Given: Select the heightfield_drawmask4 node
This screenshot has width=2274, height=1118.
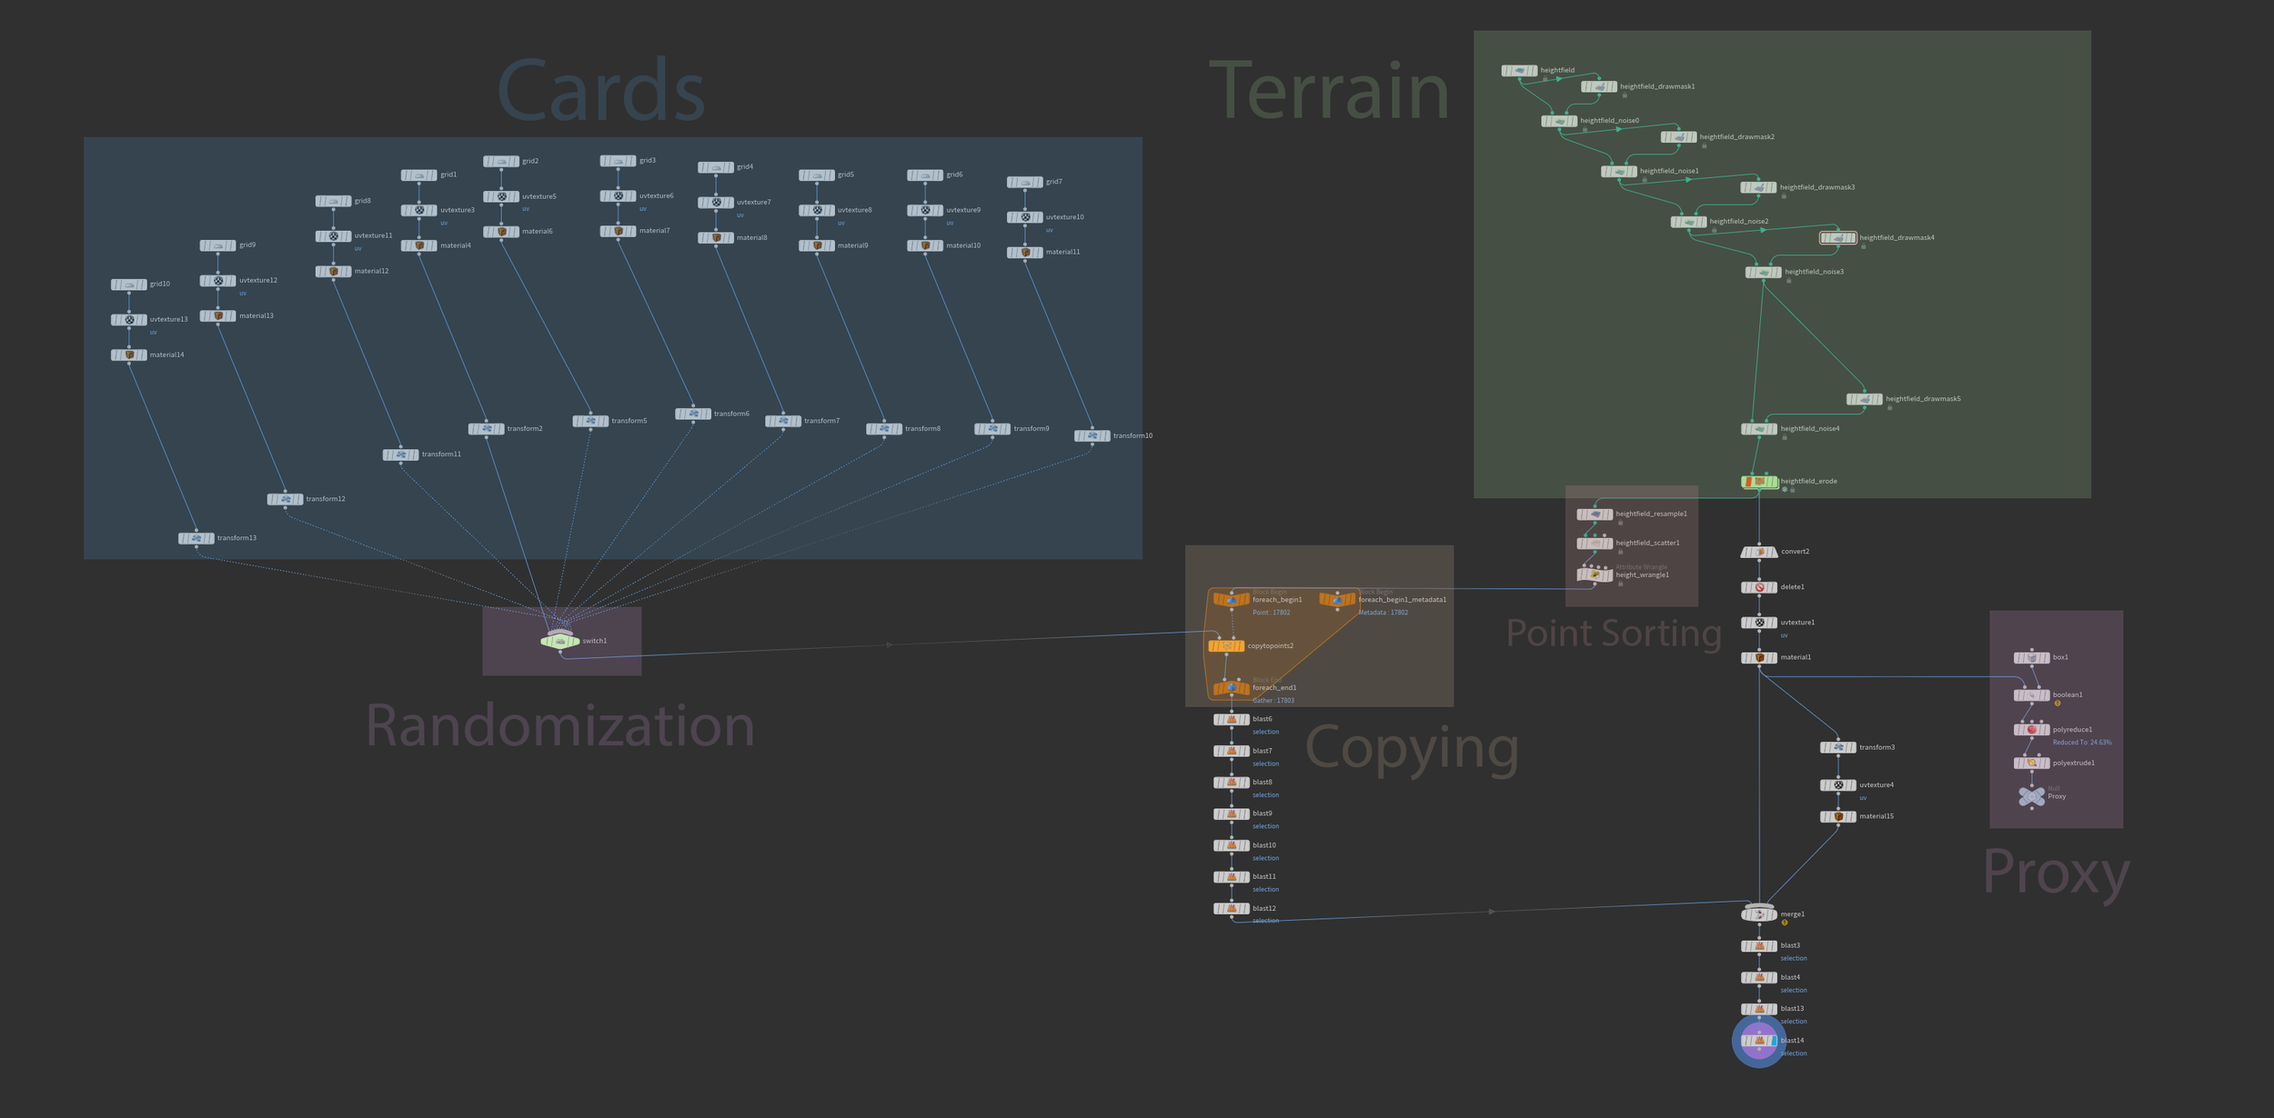Looking at the screenshot, I should pyautogui.click(x=1837, y=238).
